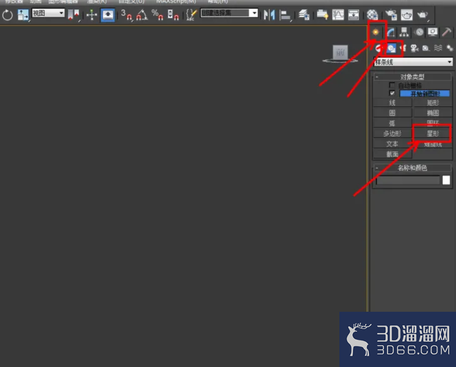Viewport: 456px width, 367px height.
Task: Click the mirror tool icon
Action: click(x=269, y=15)
